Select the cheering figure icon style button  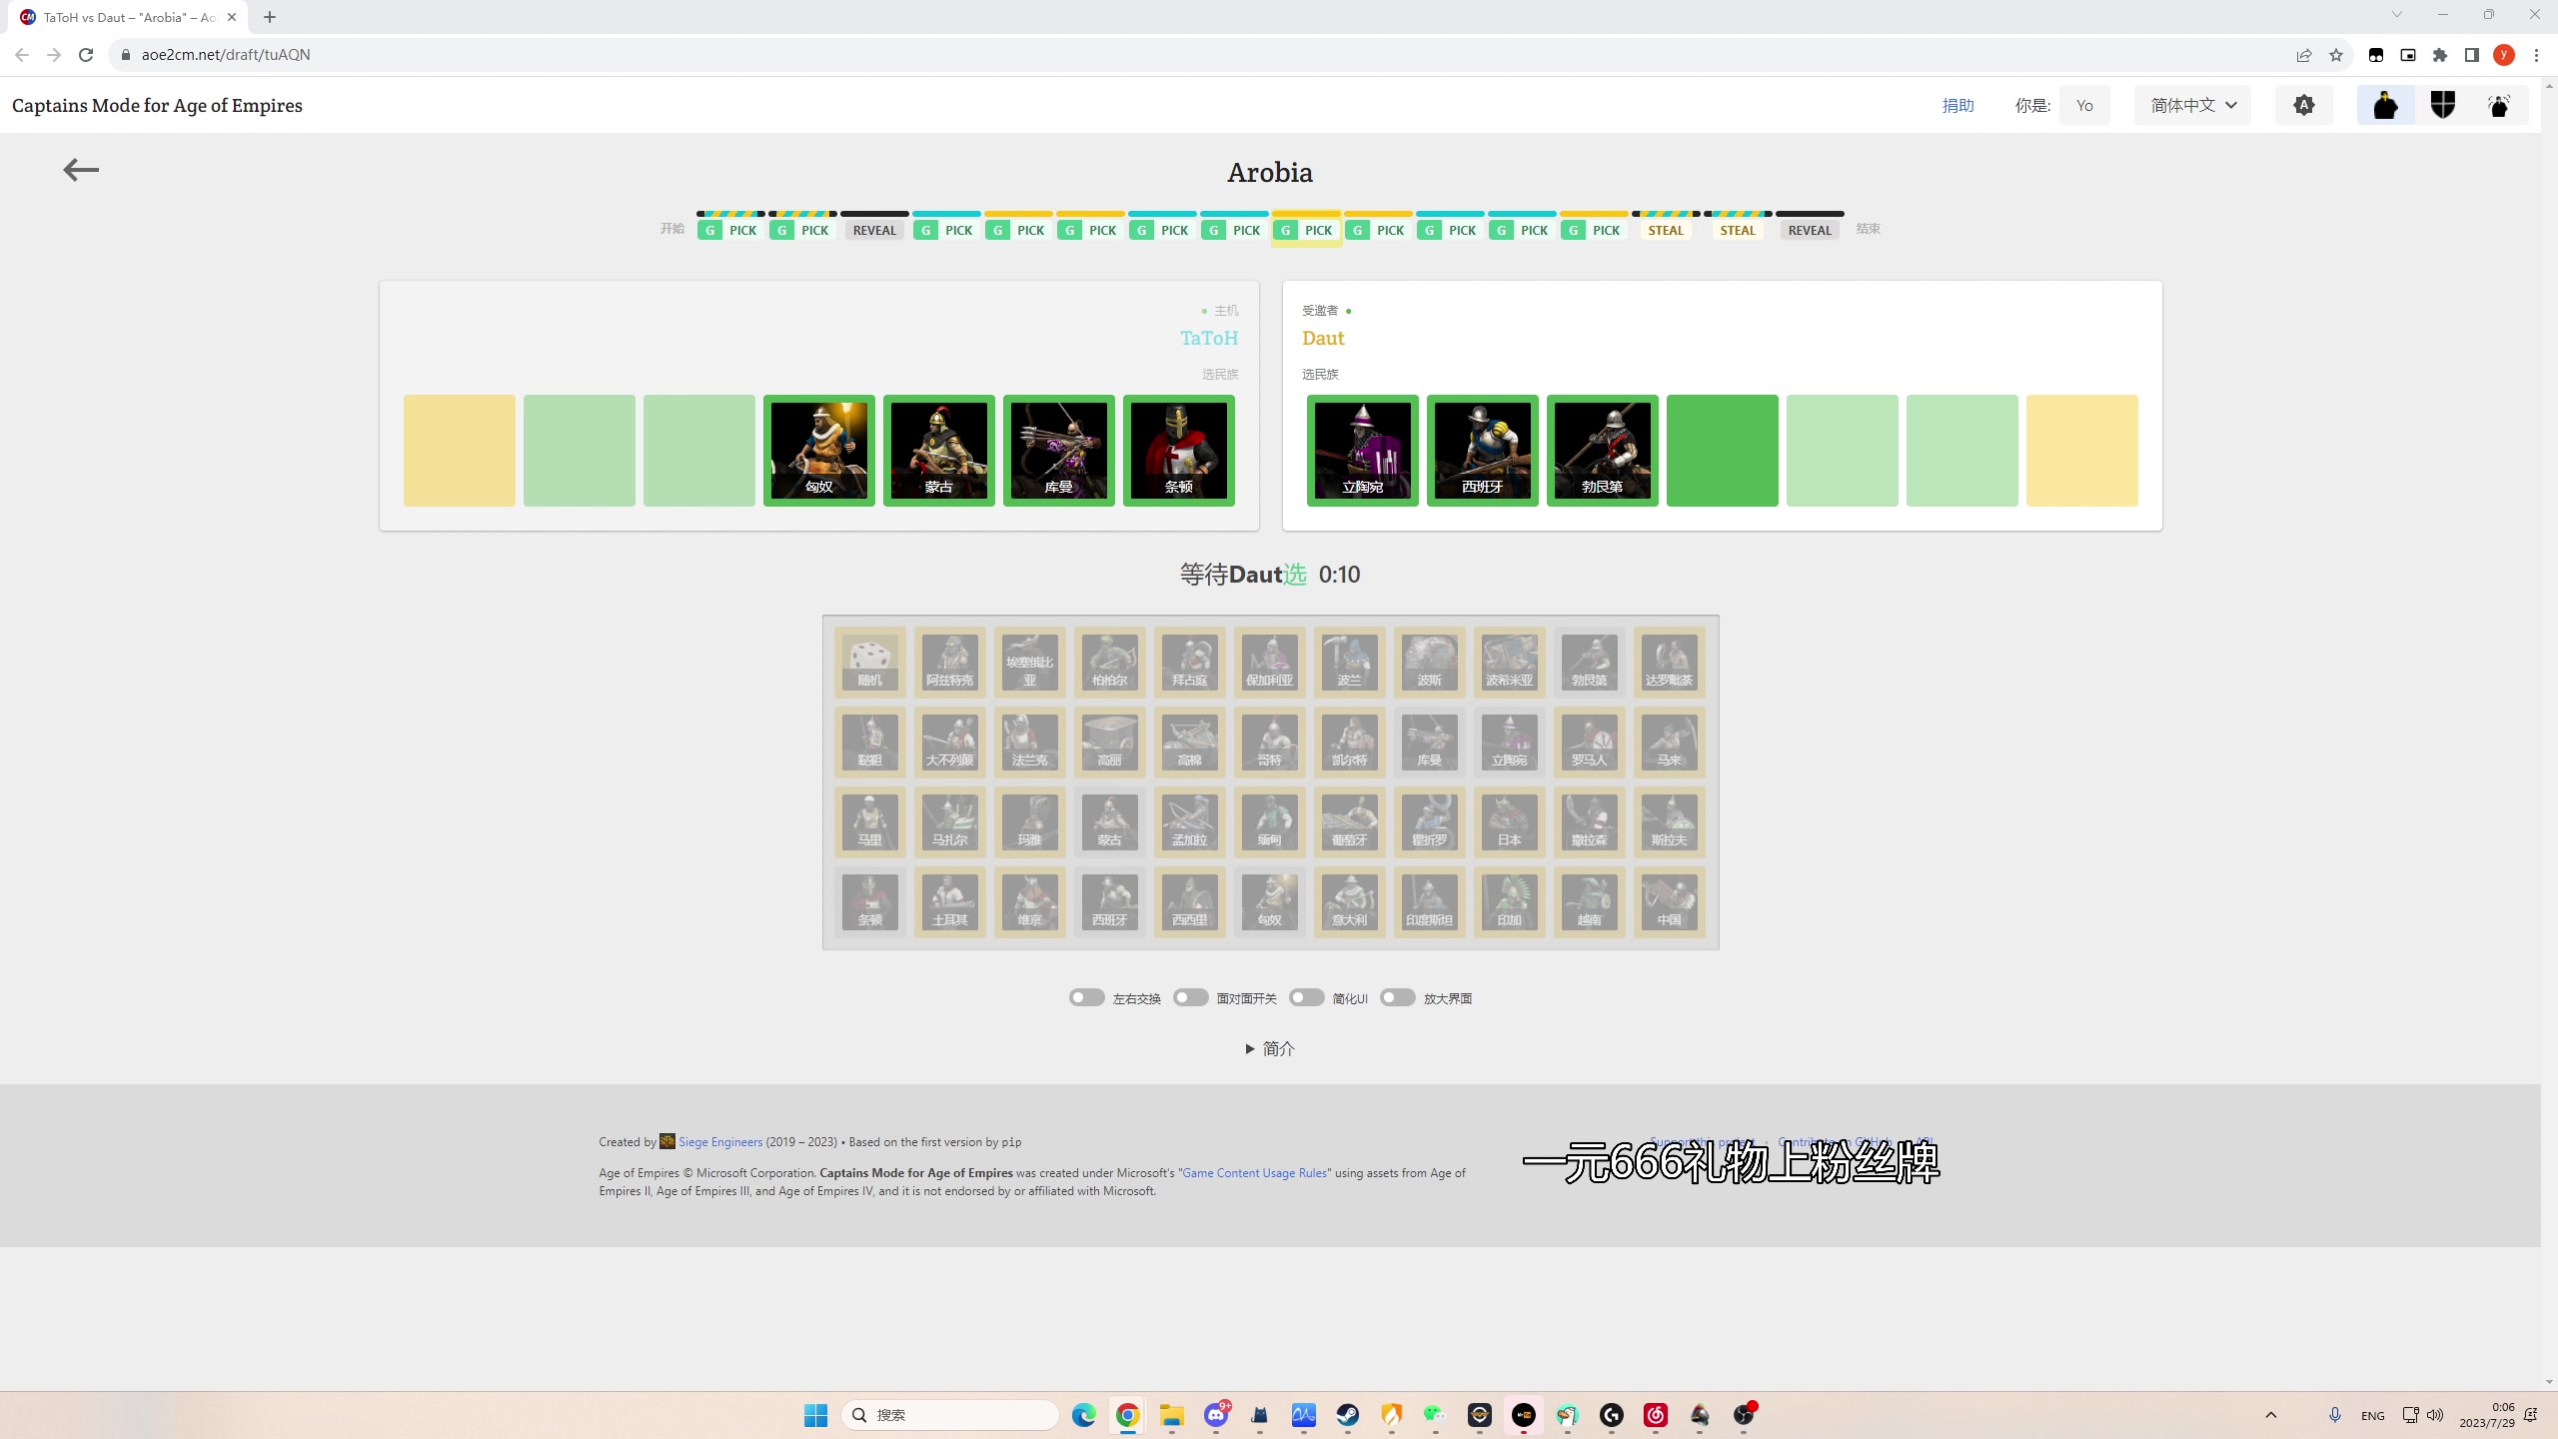click(2499, 105)
